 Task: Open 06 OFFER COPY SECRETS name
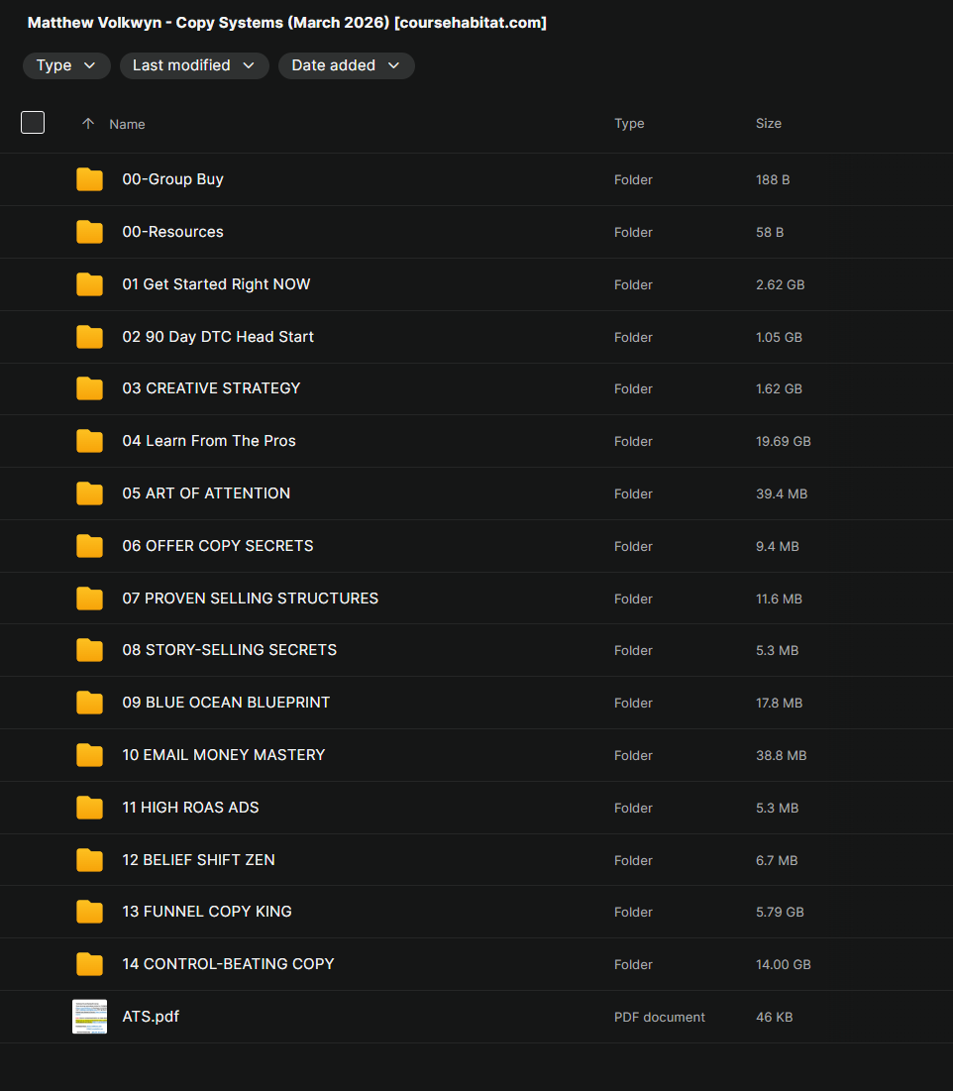218,546
